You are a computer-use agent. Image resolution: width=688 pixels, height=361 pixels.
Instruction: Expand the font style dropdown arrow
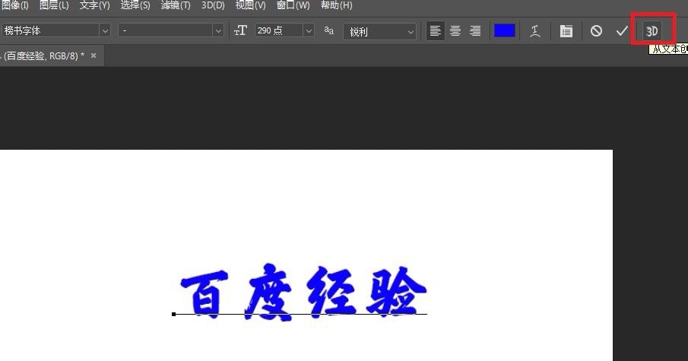coord(218,30)
